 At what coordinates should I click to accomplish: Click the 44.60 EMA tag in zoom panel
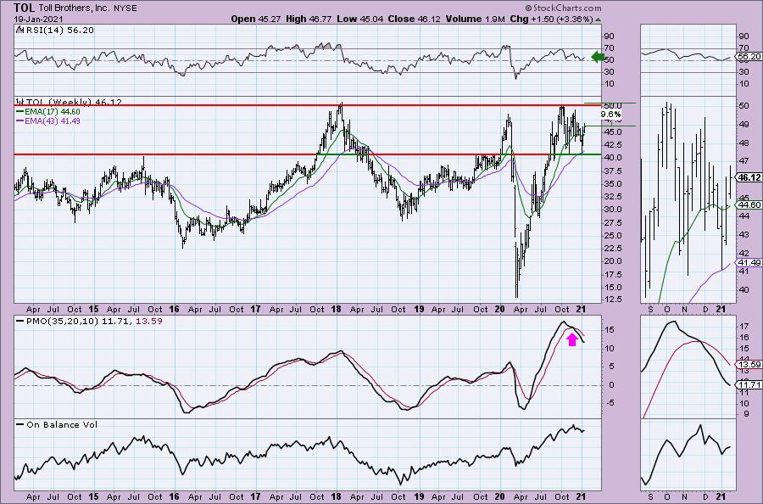749,205
